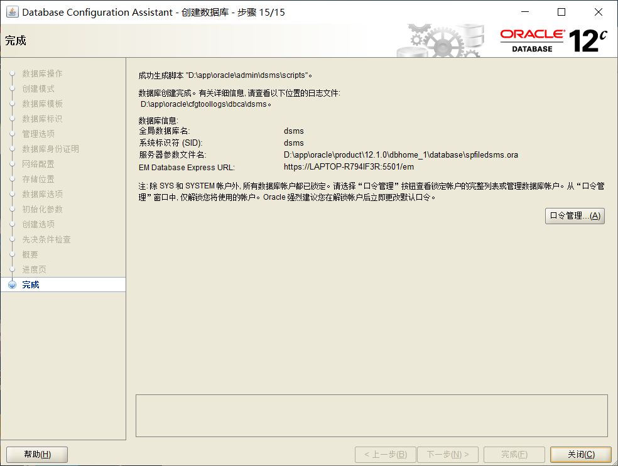Image resolution: width=618 pixels, height=466 pixels.
Task: Click the Java application icon in title bar
Action: [x=12, y=12]
